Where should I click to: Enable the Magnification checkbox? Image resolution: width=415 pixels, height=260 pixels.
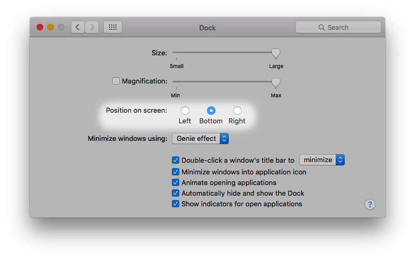tap(116, 81)
